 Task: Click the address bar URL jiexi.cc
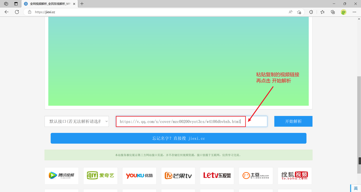point(45,12)
